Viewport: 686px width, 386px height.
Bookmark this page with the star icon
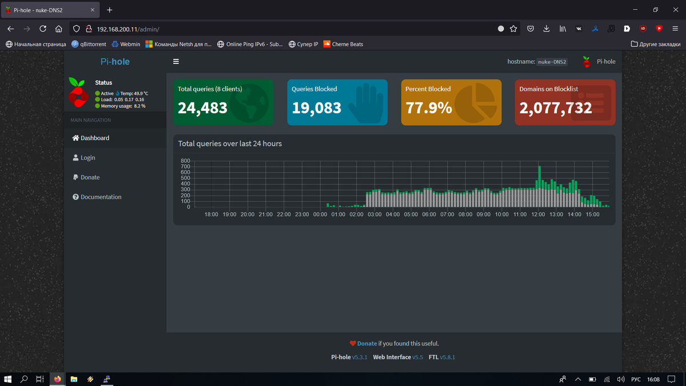(513, 29)
